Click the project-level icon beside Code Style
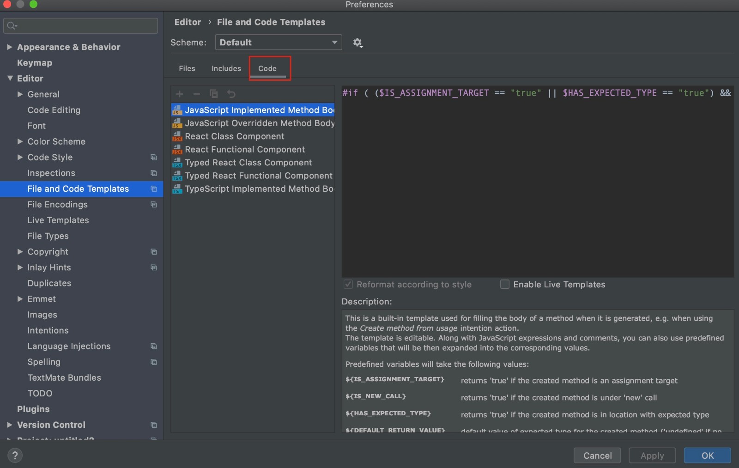The height and width of the screenshot is (468, 739). pyautogui.click(x=154, y=158)
